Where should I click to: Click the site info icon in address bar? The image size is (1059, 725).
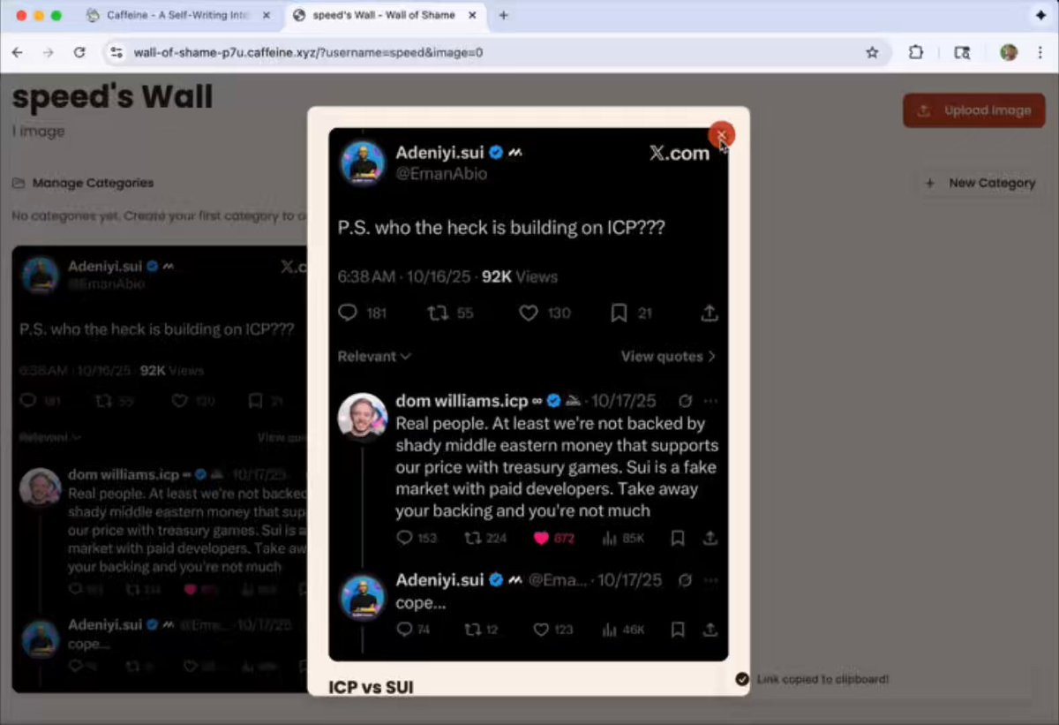116,53
